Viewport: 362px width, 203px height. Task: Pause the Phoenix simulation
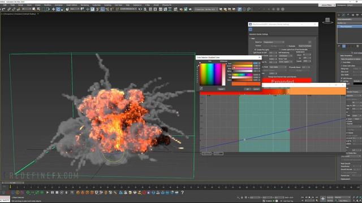[x=53, y=192]
